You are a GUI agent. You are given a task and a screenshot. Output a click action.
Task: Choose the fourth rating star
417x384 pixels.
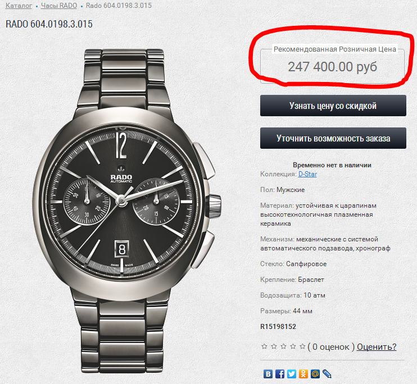[x=293, y=346]
